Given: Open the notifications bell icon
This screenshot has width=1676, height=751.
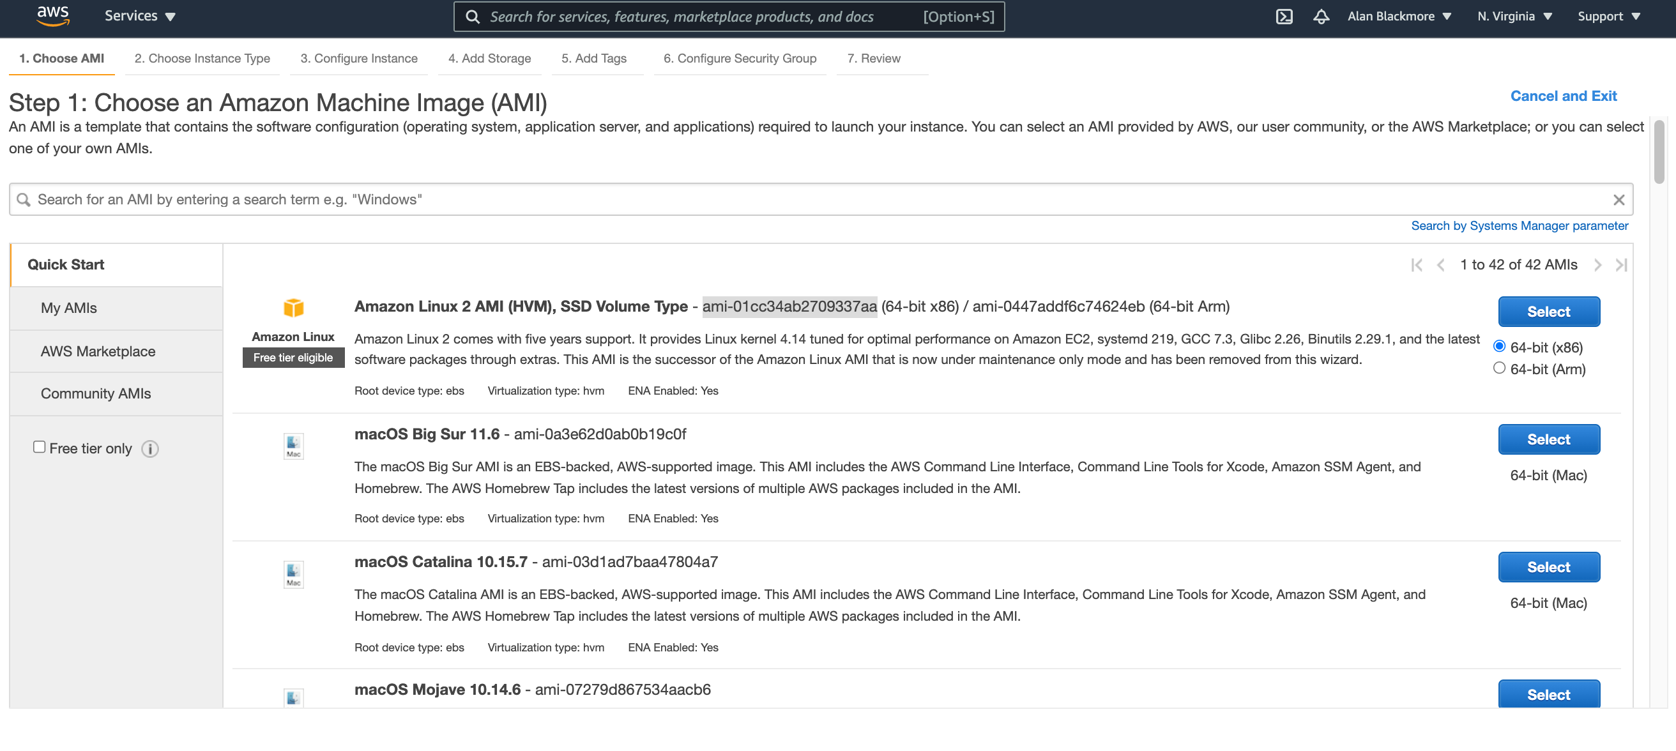Looking at the screenshot, I should pos(1321,16).
